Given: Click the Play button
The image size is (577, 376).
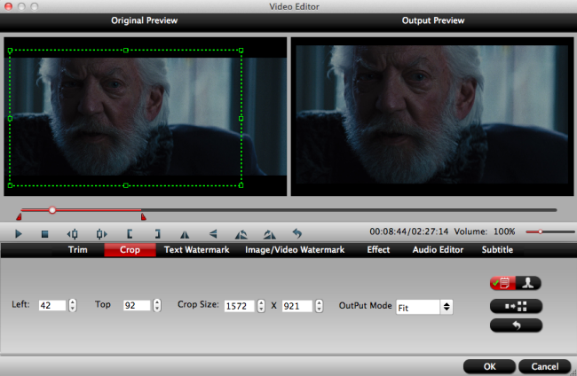Looking at the screenshot, I should (18, 234).
